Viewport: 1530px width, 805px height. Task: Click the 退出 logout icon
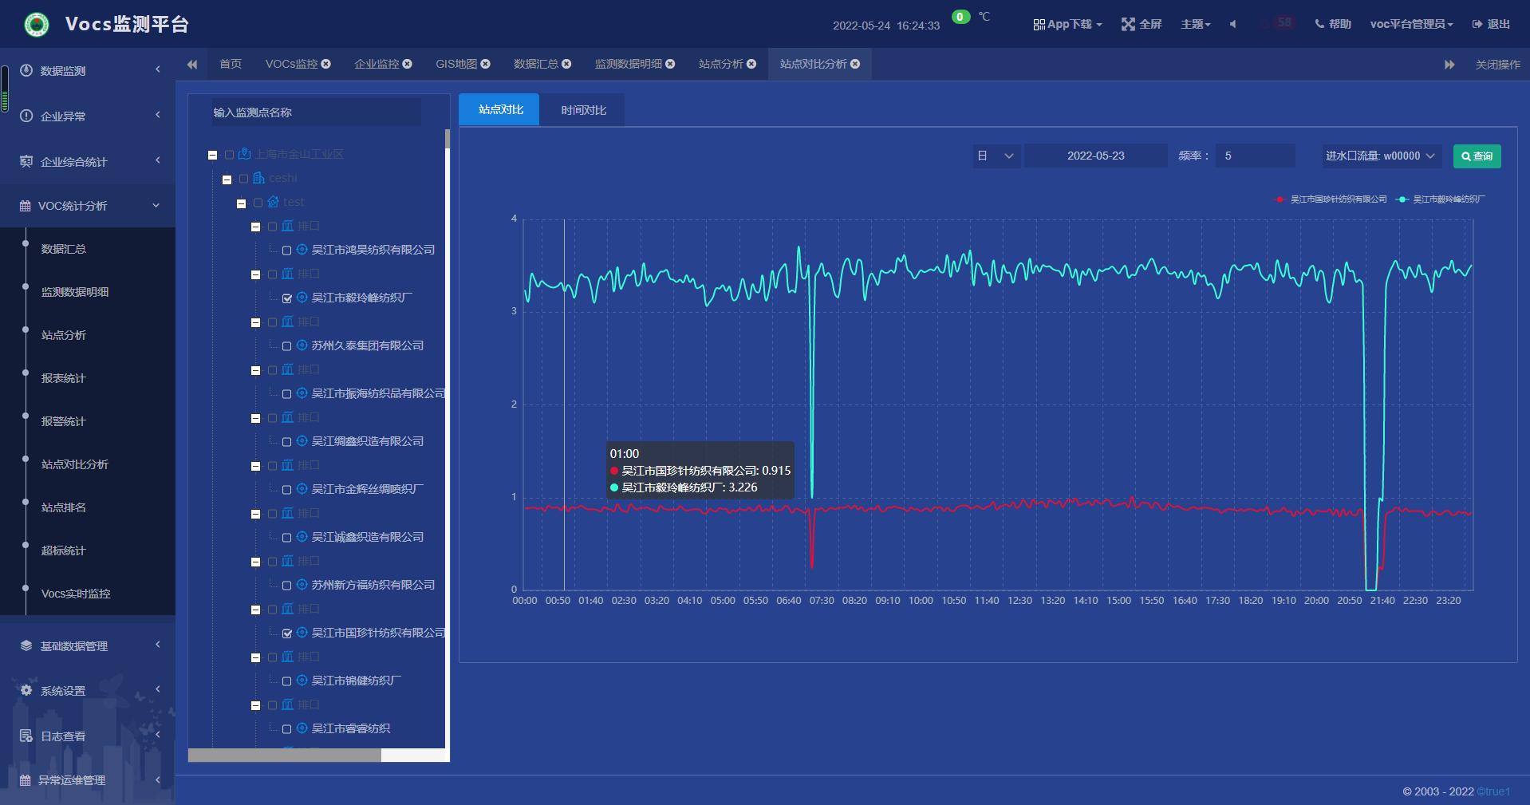tap(1477, 25)
